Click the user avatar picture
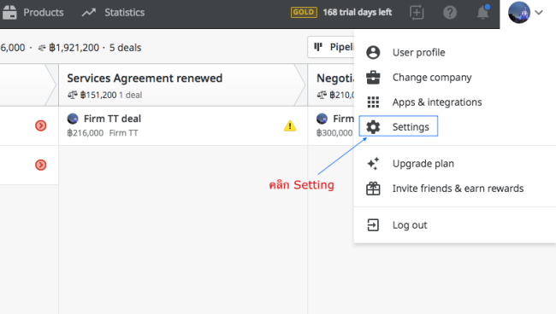Screen dimensions: 556x314 pos(518,13)
